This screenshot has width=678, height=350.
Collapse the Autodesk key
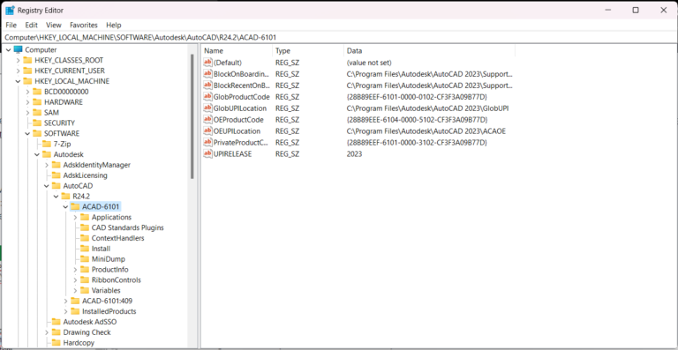coord(37,154)
